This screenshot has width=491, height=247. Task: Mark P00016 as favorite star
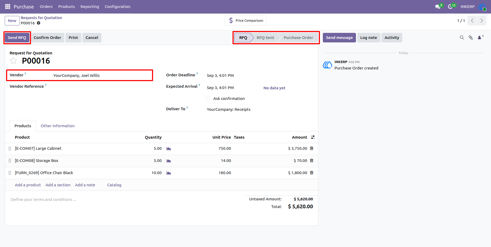[x=14, y=61]
